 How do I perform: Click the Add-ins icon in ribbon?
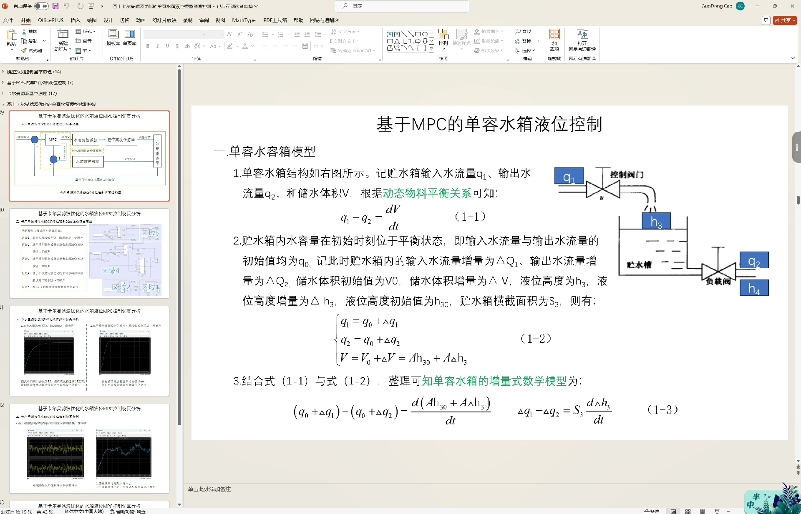click(x=554, y=35)
